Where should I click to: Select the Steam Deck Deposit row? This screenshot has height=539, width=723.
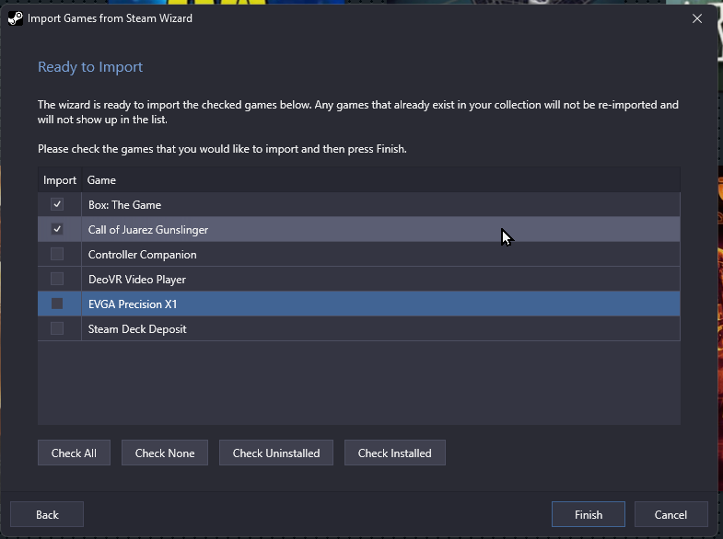(358, 329)
